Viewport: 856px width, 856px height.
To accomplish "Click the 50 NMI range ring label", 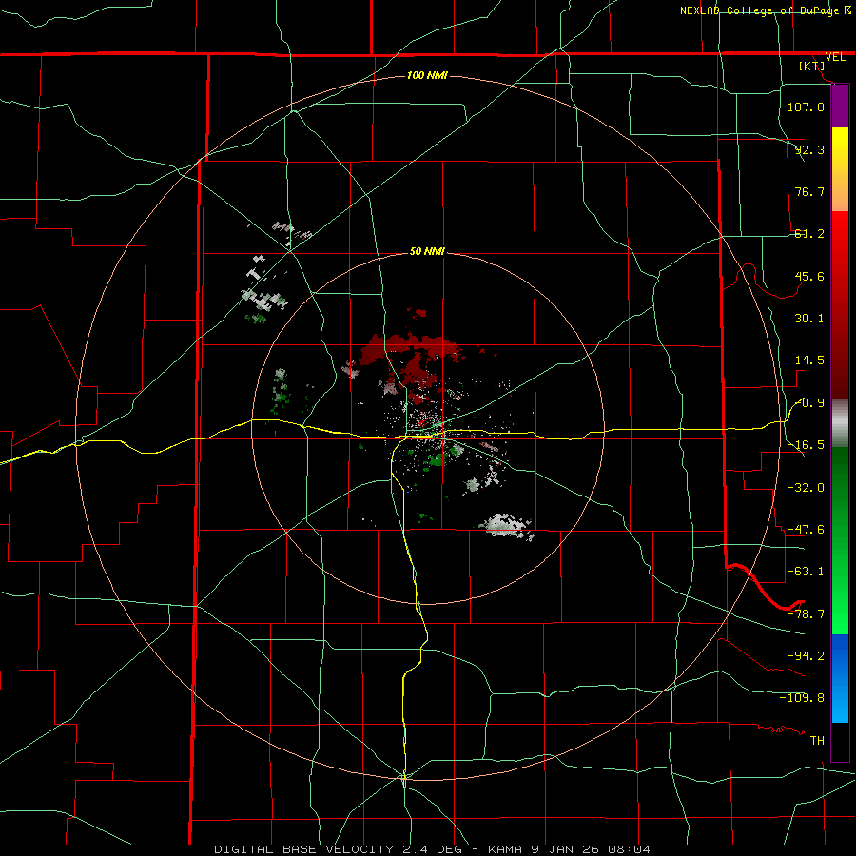I will coord(427,252).
